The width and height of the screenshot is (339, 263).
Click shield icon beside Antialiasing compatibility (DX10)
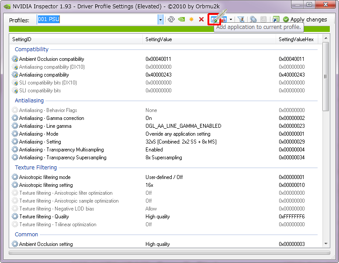click(15, 67)
